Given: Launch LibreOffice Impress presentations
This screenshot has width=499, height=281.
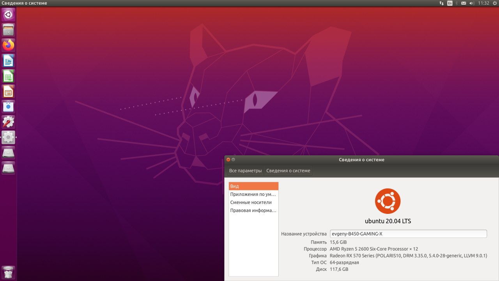Looking at the screenshot, I should point(8,91).
